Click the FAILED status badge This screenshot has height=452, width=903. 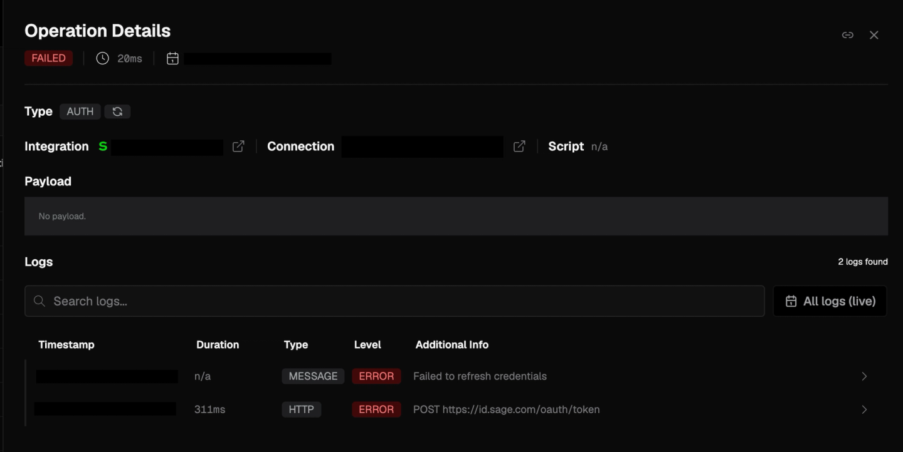click(48, 58)
